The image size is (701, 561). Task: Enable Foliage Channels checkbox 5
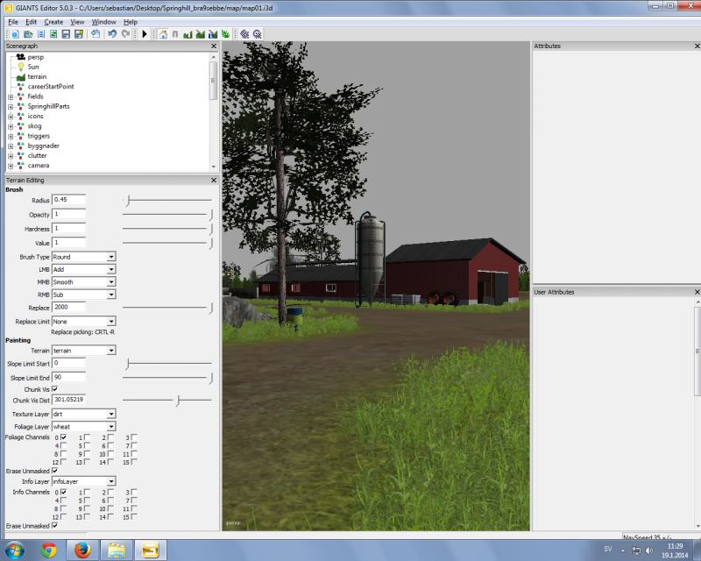(87, 445)
